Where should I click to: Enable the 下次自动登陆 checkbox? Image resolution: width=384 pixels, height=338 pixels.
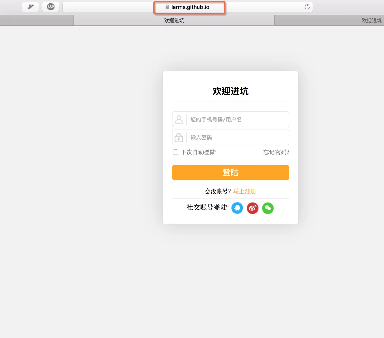pos(176,152)
